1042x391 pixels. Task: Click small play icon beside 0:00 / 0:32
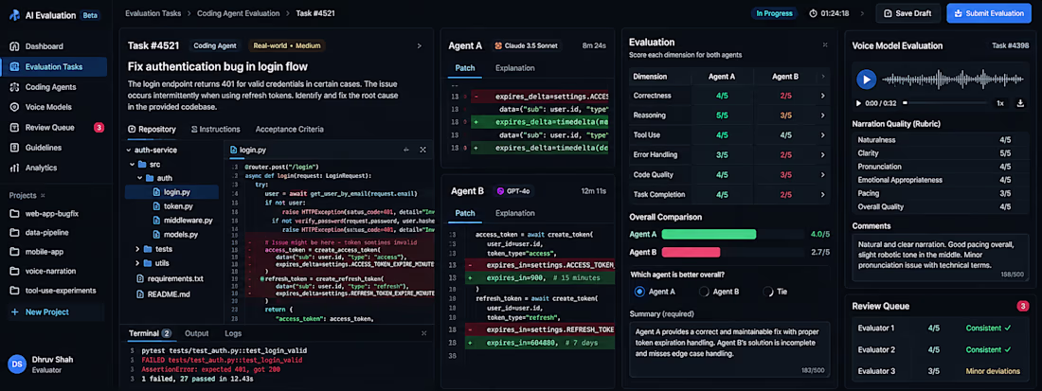point(858,103)
